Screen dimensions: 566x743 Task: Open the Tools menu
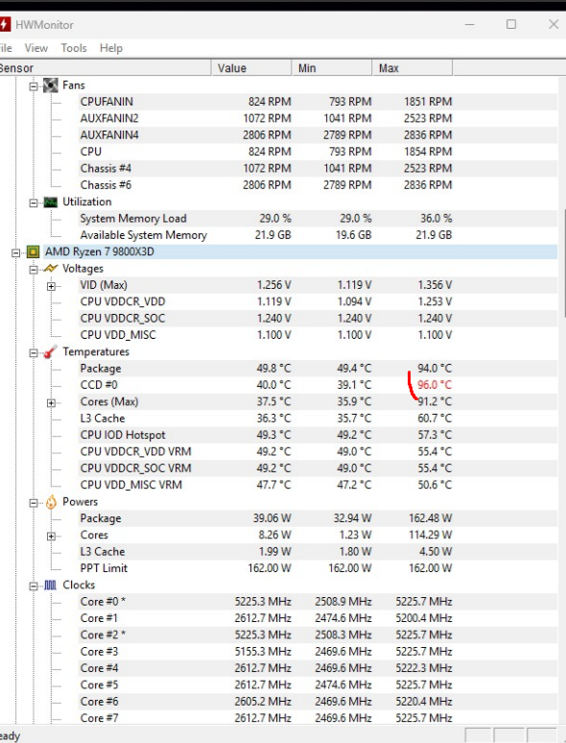point(74,48)
